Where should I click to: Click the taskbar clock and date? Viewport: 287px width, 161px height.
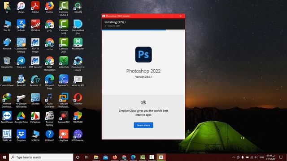click(x=271, y=157)
